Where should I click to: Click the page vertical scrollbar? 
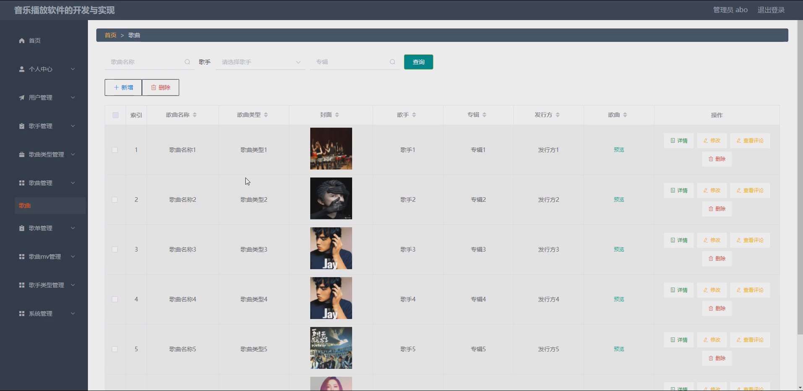point(800,177)
